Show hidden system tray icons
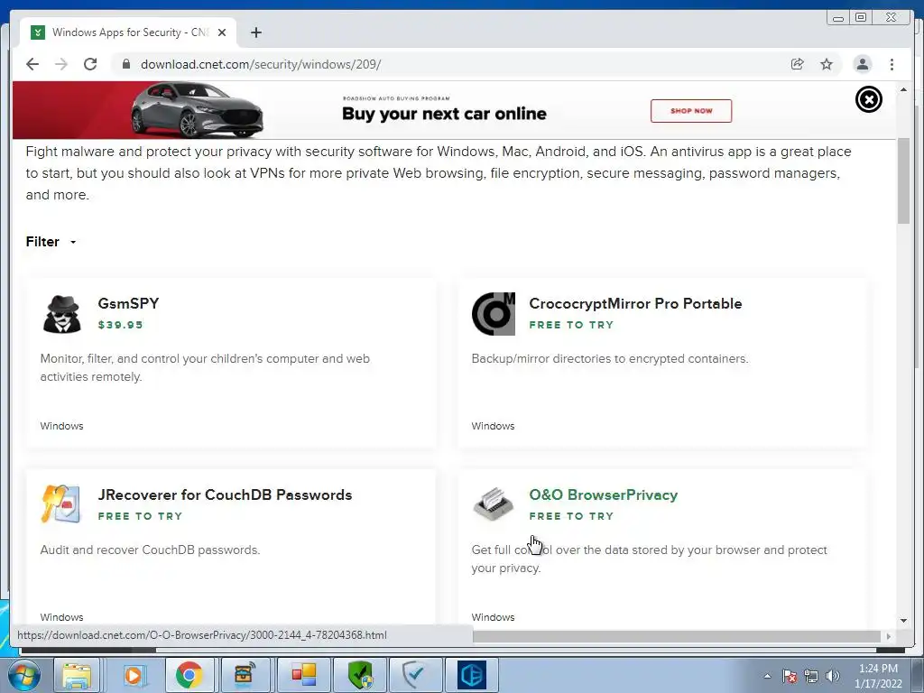Viewport: 924px width, 693px height. (767, 675)
